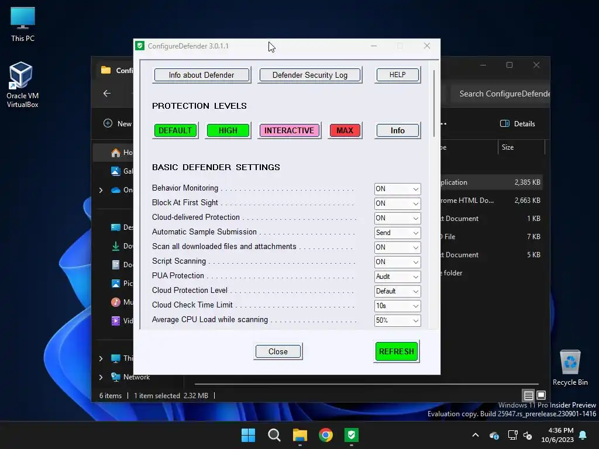The height and width of the screenshot is (449, 599).
Task: Open the Behavior Monitoring dropdown
Action: click(x=397, y=189)
